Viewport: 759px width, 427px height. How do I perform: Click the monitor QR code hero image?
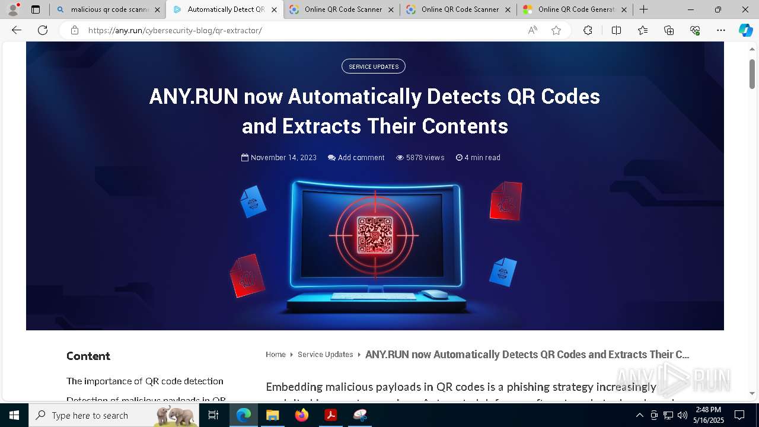[375, 245]
